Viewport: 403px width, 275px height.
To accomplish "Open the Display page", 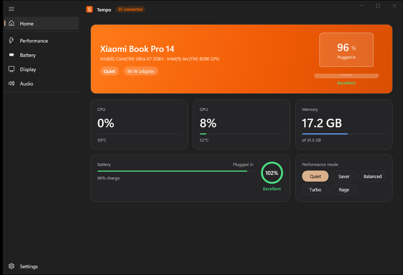I will tap(42, 69).
